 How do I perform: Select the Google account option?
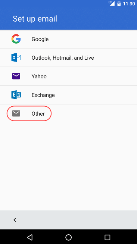coord(69,39)
